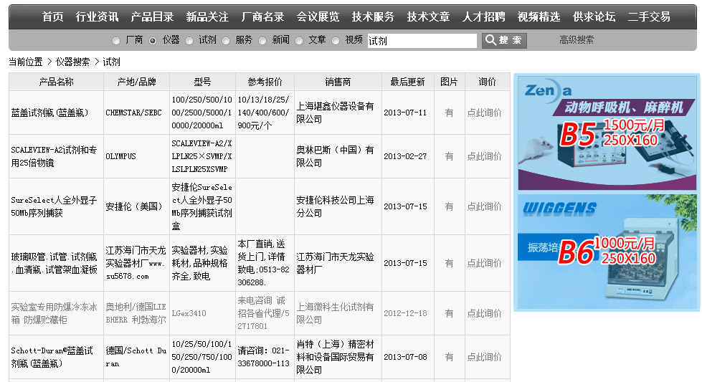Open the 人才招聘 navigation item
Screen dimensions: 702x382
[483, 16]
